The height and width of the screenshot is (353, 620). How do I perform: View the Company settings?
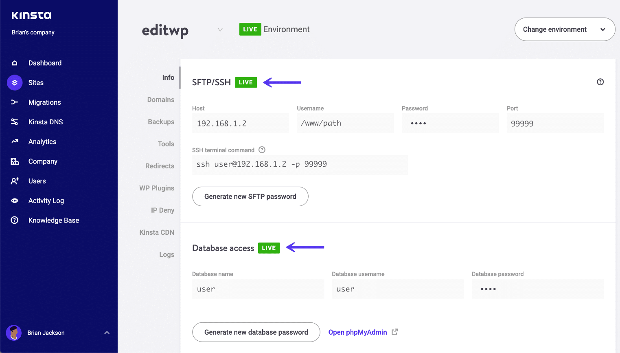pyautogui.click(x=42, y=161)
